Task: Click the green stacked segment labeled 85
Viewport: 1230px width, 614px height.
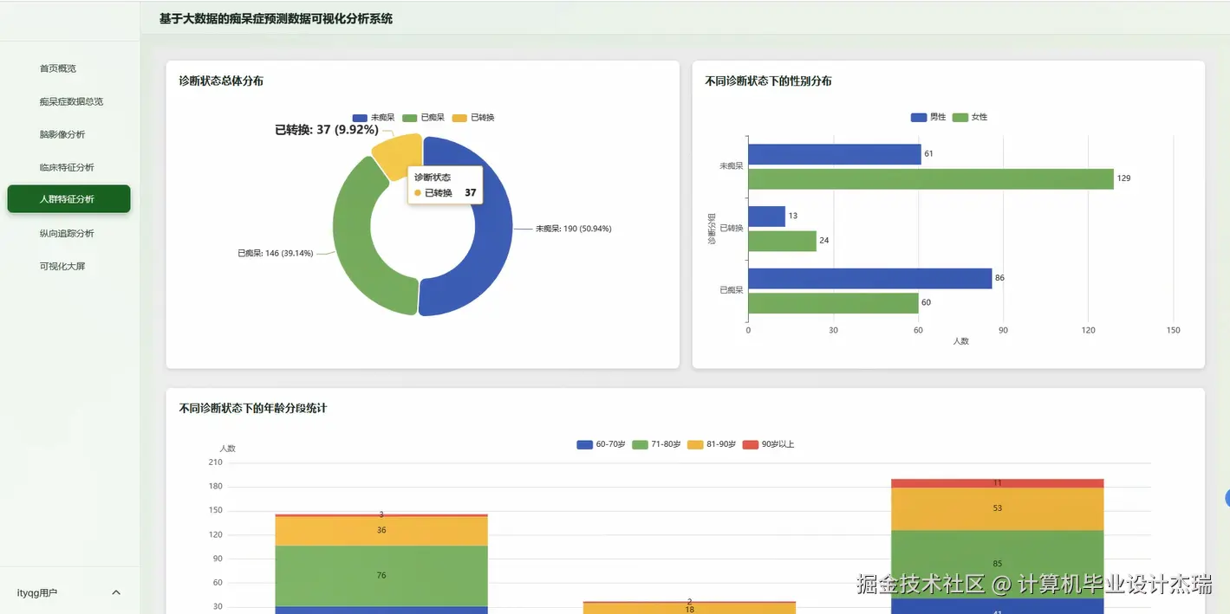Action: pos(997,564)
